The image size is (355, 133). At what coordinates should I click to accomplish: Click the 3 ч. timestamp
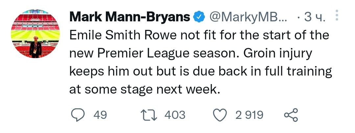pos(314,17)
